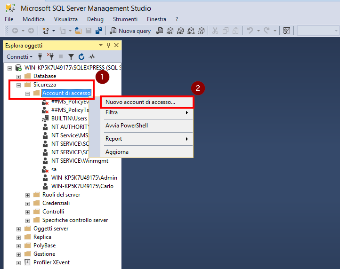Open the redo history dropdown arrow
Viewport: 340px width, 269px height.
pos(275,31)
